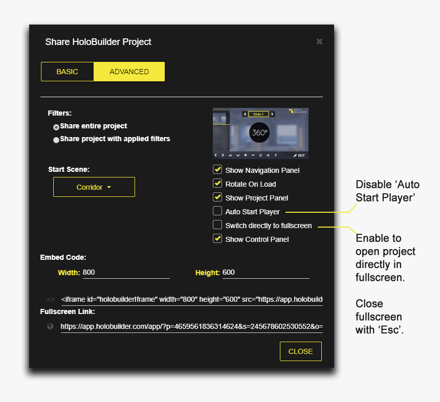The width and height of the screenshot is (440, 402).
Task: Click the 'Start Scene:' label
Action: (69, 169)
